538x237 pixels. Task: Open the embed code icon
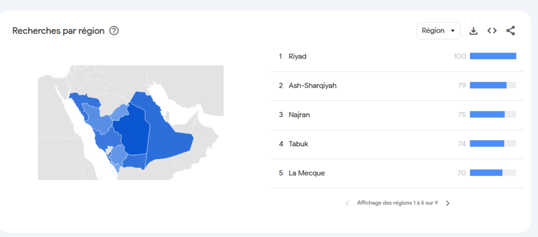[x=492, y=30]
